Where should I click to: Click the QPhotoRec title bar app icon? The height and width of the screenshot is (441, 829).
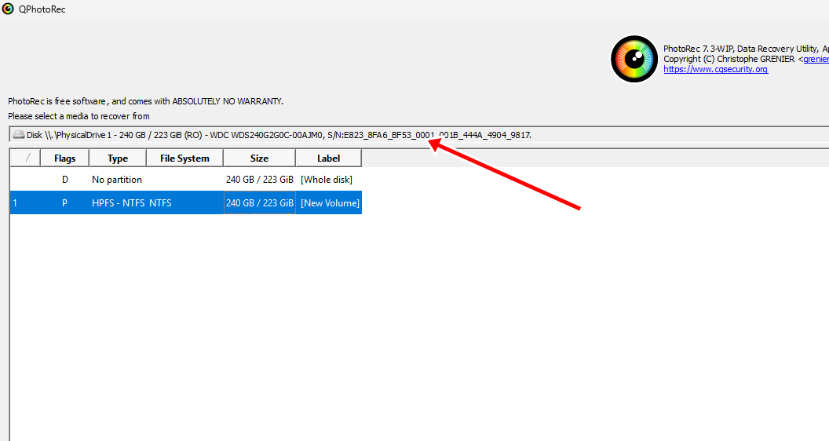click(8, 9)
